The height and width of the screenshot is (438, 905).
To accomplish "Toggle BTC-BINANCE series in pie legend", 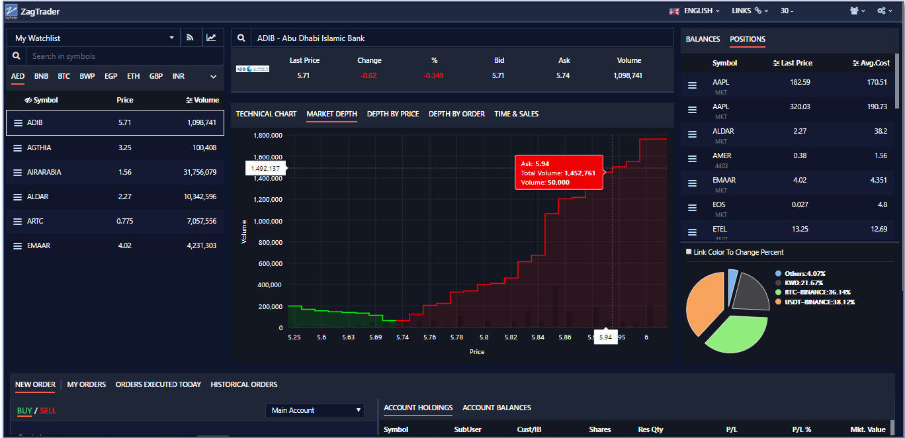I will tap(813, 292).
